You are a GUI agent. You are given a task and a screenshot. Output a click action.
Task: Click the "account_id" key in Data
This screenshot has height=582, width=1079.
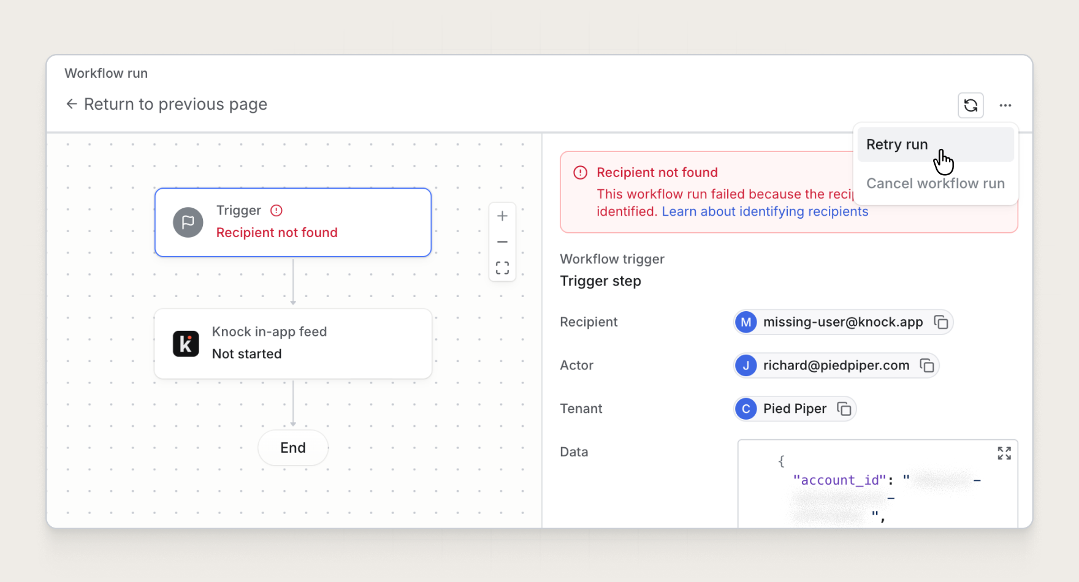tap(839, 480)
